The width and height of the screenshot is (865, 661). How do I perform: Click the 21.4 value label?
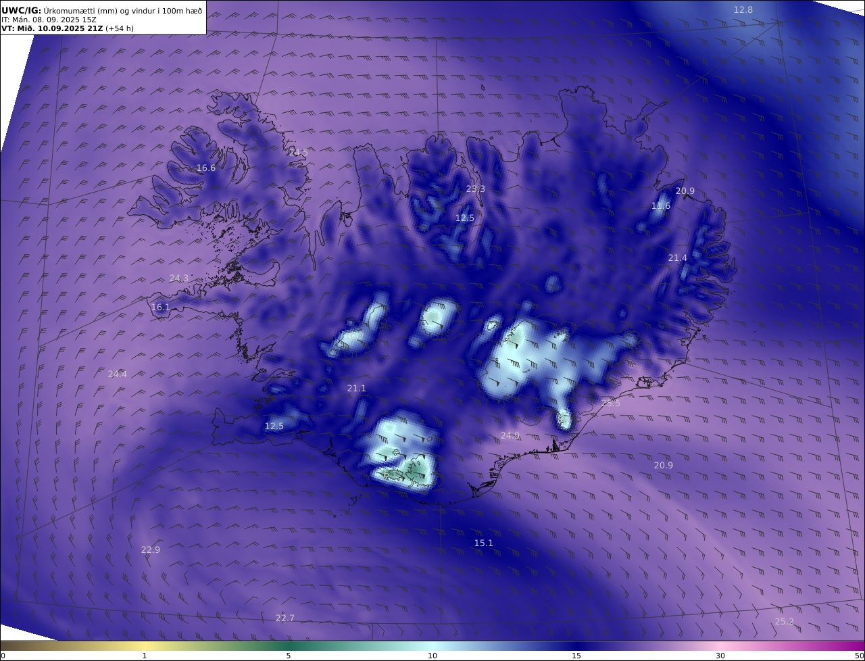[x=678, y=258]
